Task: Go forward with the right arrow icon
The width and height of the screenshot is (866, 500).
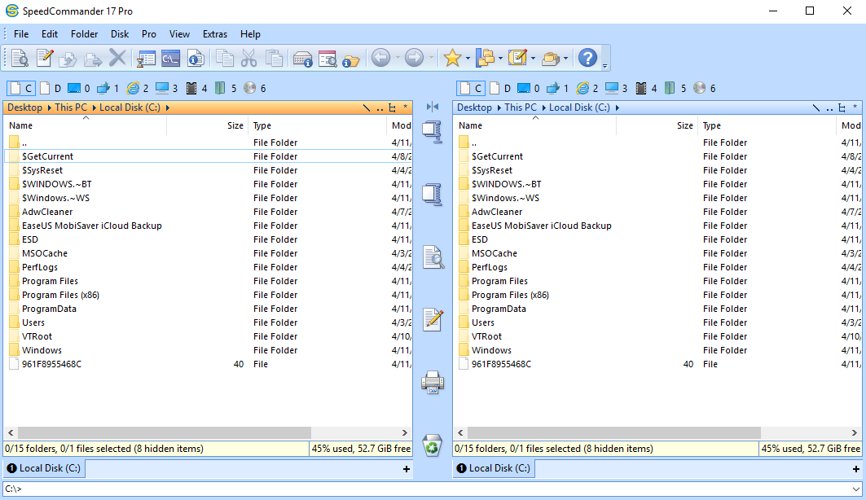Action: pos(414,57)
